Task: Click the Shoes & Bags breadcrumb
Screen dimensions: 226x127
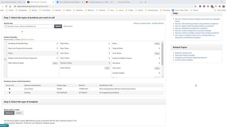Action: pyautogui.click(x=8, y=40)
